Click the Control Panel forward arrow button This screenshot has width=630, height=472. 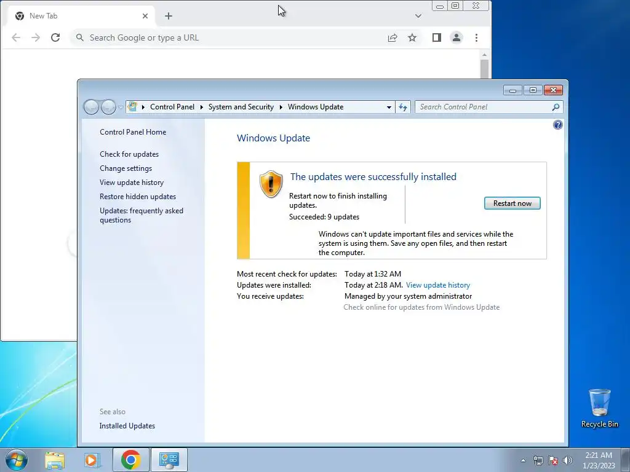tap(108, 107)
